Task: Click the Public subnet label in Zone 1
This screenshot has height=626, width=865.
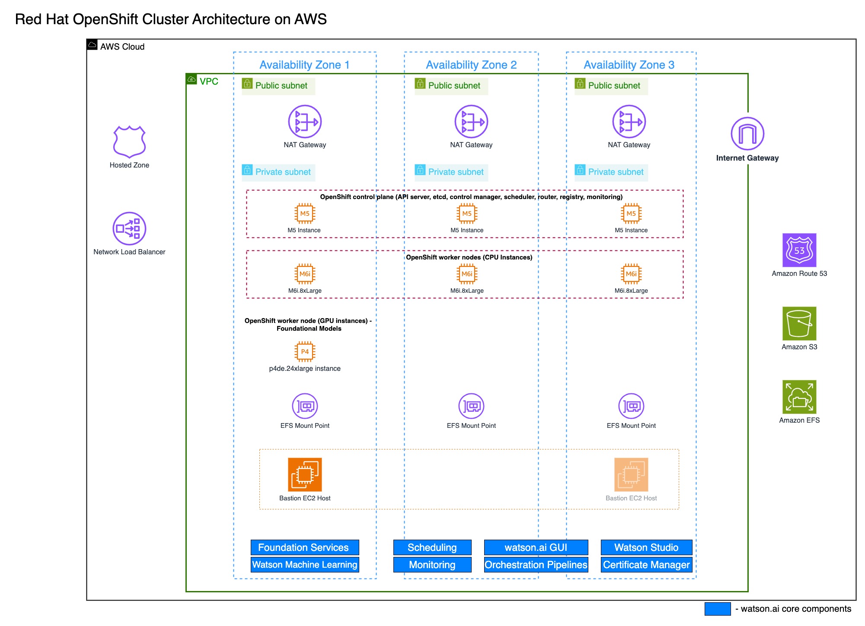Action: [x=281, y=85]
